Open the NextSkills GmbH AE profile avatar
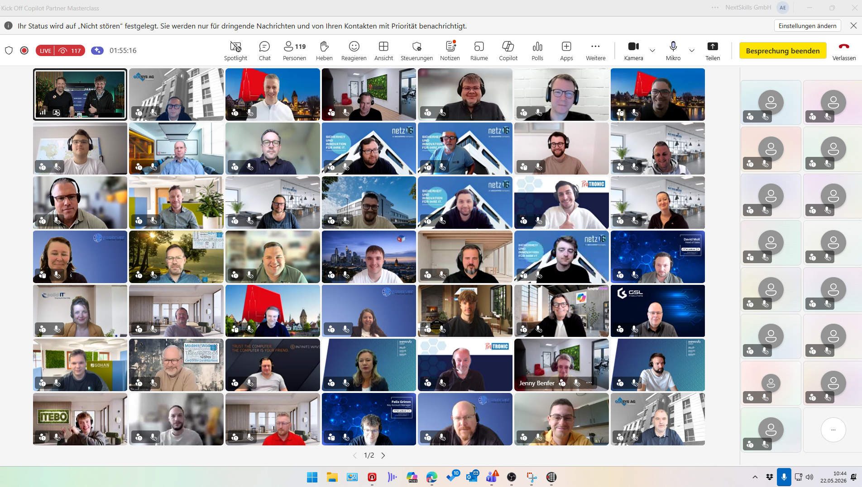862x487 pixels. tap(783, 8)
